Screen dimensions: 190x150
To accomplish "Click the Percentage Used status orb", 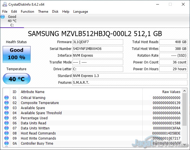I will tap(6, 118).
